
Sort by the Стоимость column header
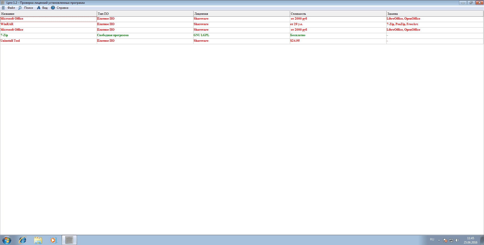(338, 14)
